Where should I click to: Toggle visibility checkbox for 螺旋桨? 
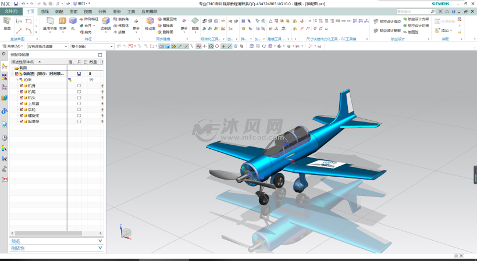coord(22,115)
